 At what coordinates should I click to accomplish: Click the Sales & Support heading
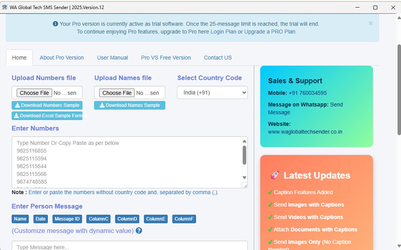point(295,81)
